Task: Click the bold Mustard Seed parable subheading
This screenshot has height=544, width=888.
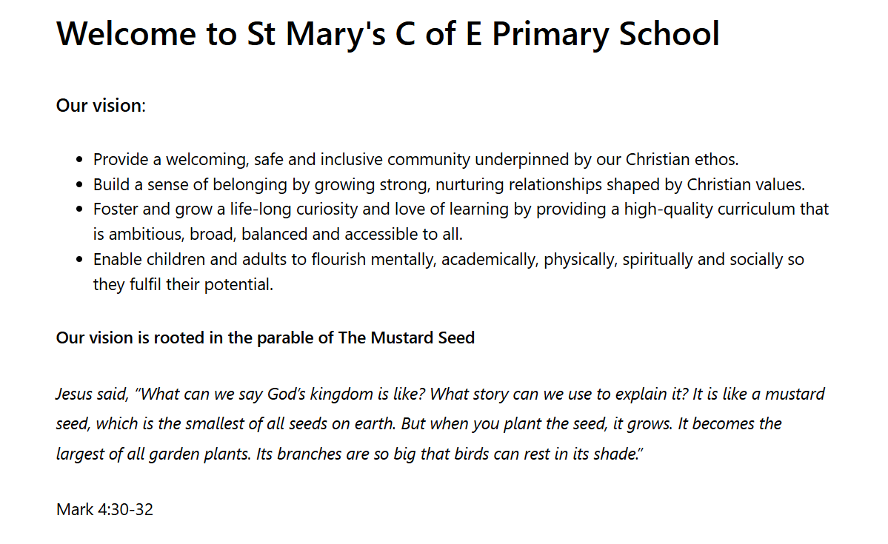Action: (265, 338)
